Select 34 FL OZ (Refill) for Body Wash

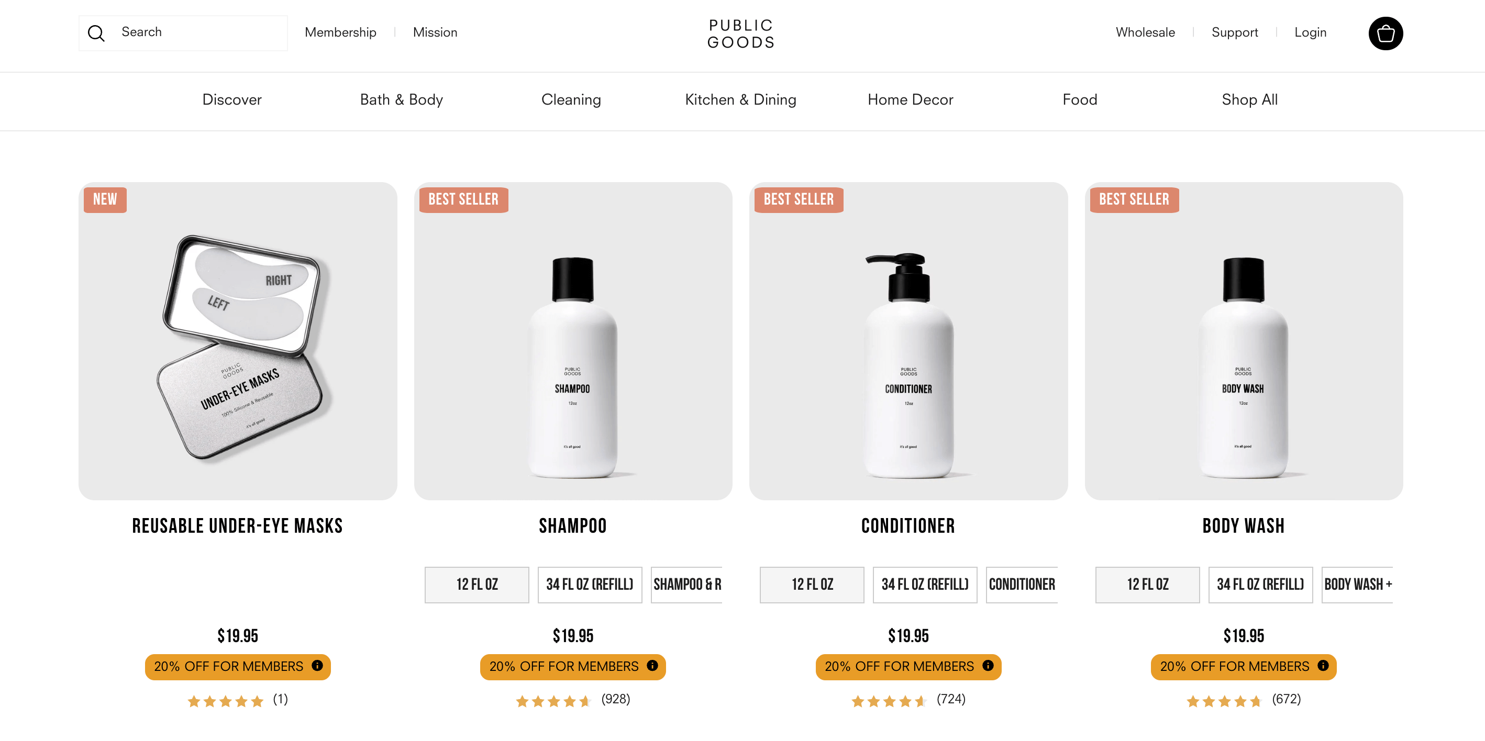click(1260, 585)
